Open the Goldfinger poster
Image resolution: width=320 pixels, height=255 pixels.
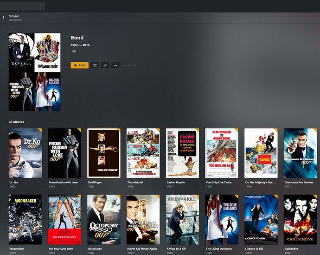[x=104, y=153]
